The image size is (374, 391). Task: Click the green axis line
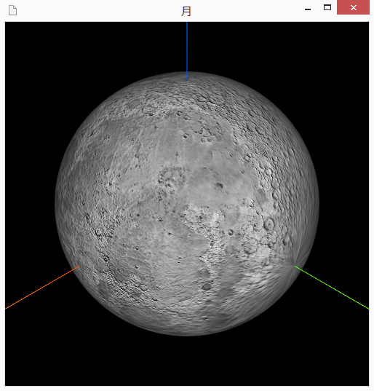click(331, 288)
